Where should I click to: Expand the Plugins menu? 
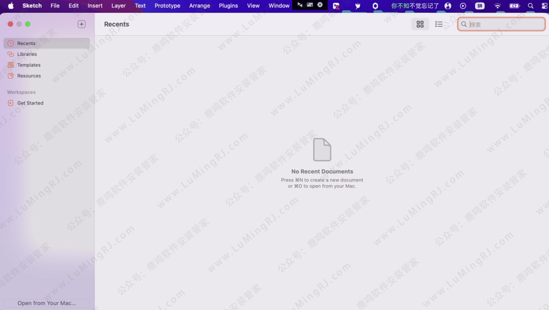[x=228, y=6]
